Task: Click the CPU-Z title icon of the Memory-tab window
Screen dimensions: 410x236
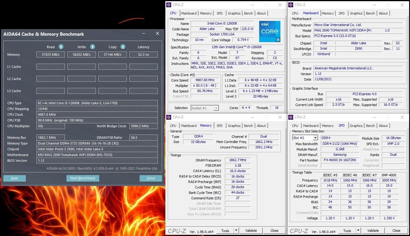Action: (x=169, y=117)
